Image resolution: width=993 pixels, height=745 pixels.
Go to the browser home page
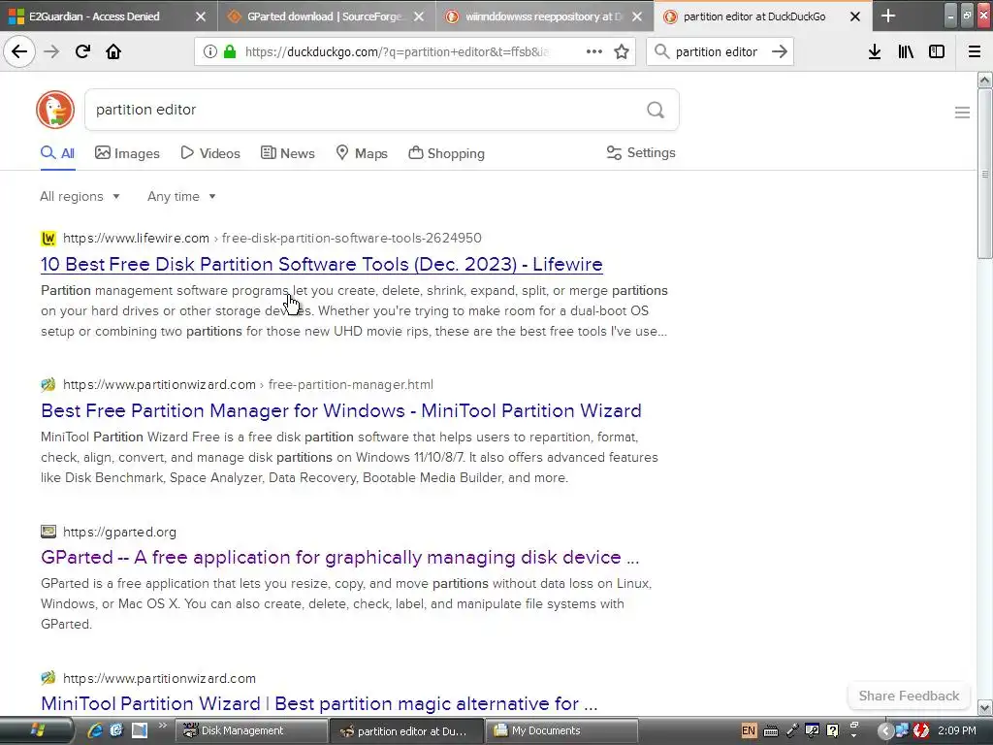[113, 51]
